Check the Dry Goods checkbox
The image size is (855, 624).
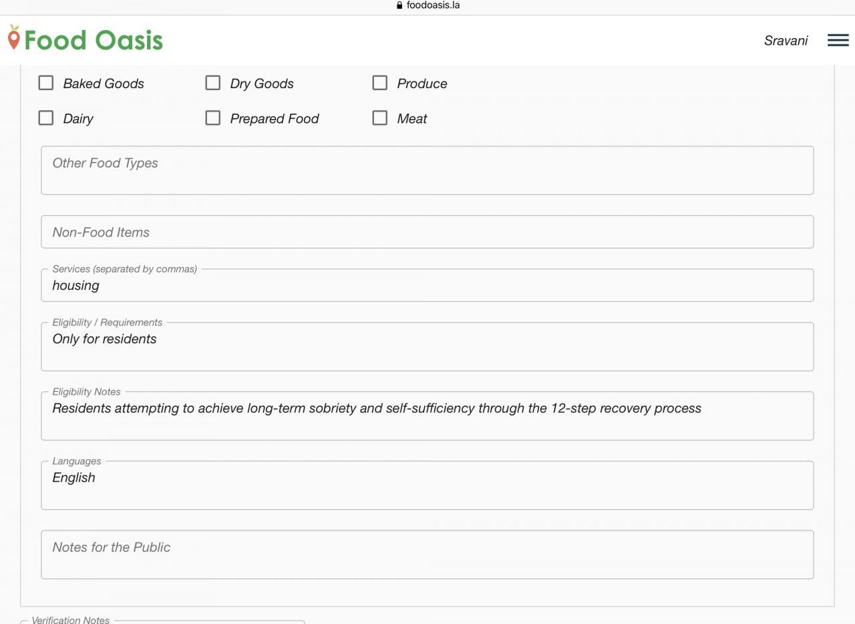tap(213, 83)
